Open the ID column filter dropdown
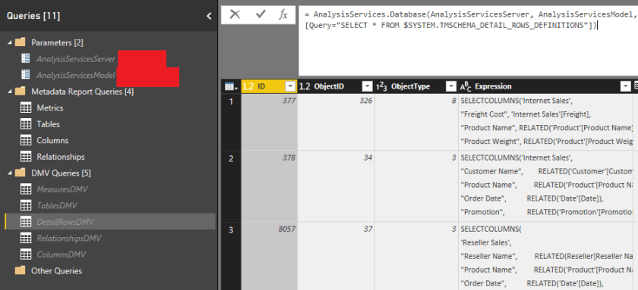The height and width of the screenshot is (290, 638). click(290, 86)
